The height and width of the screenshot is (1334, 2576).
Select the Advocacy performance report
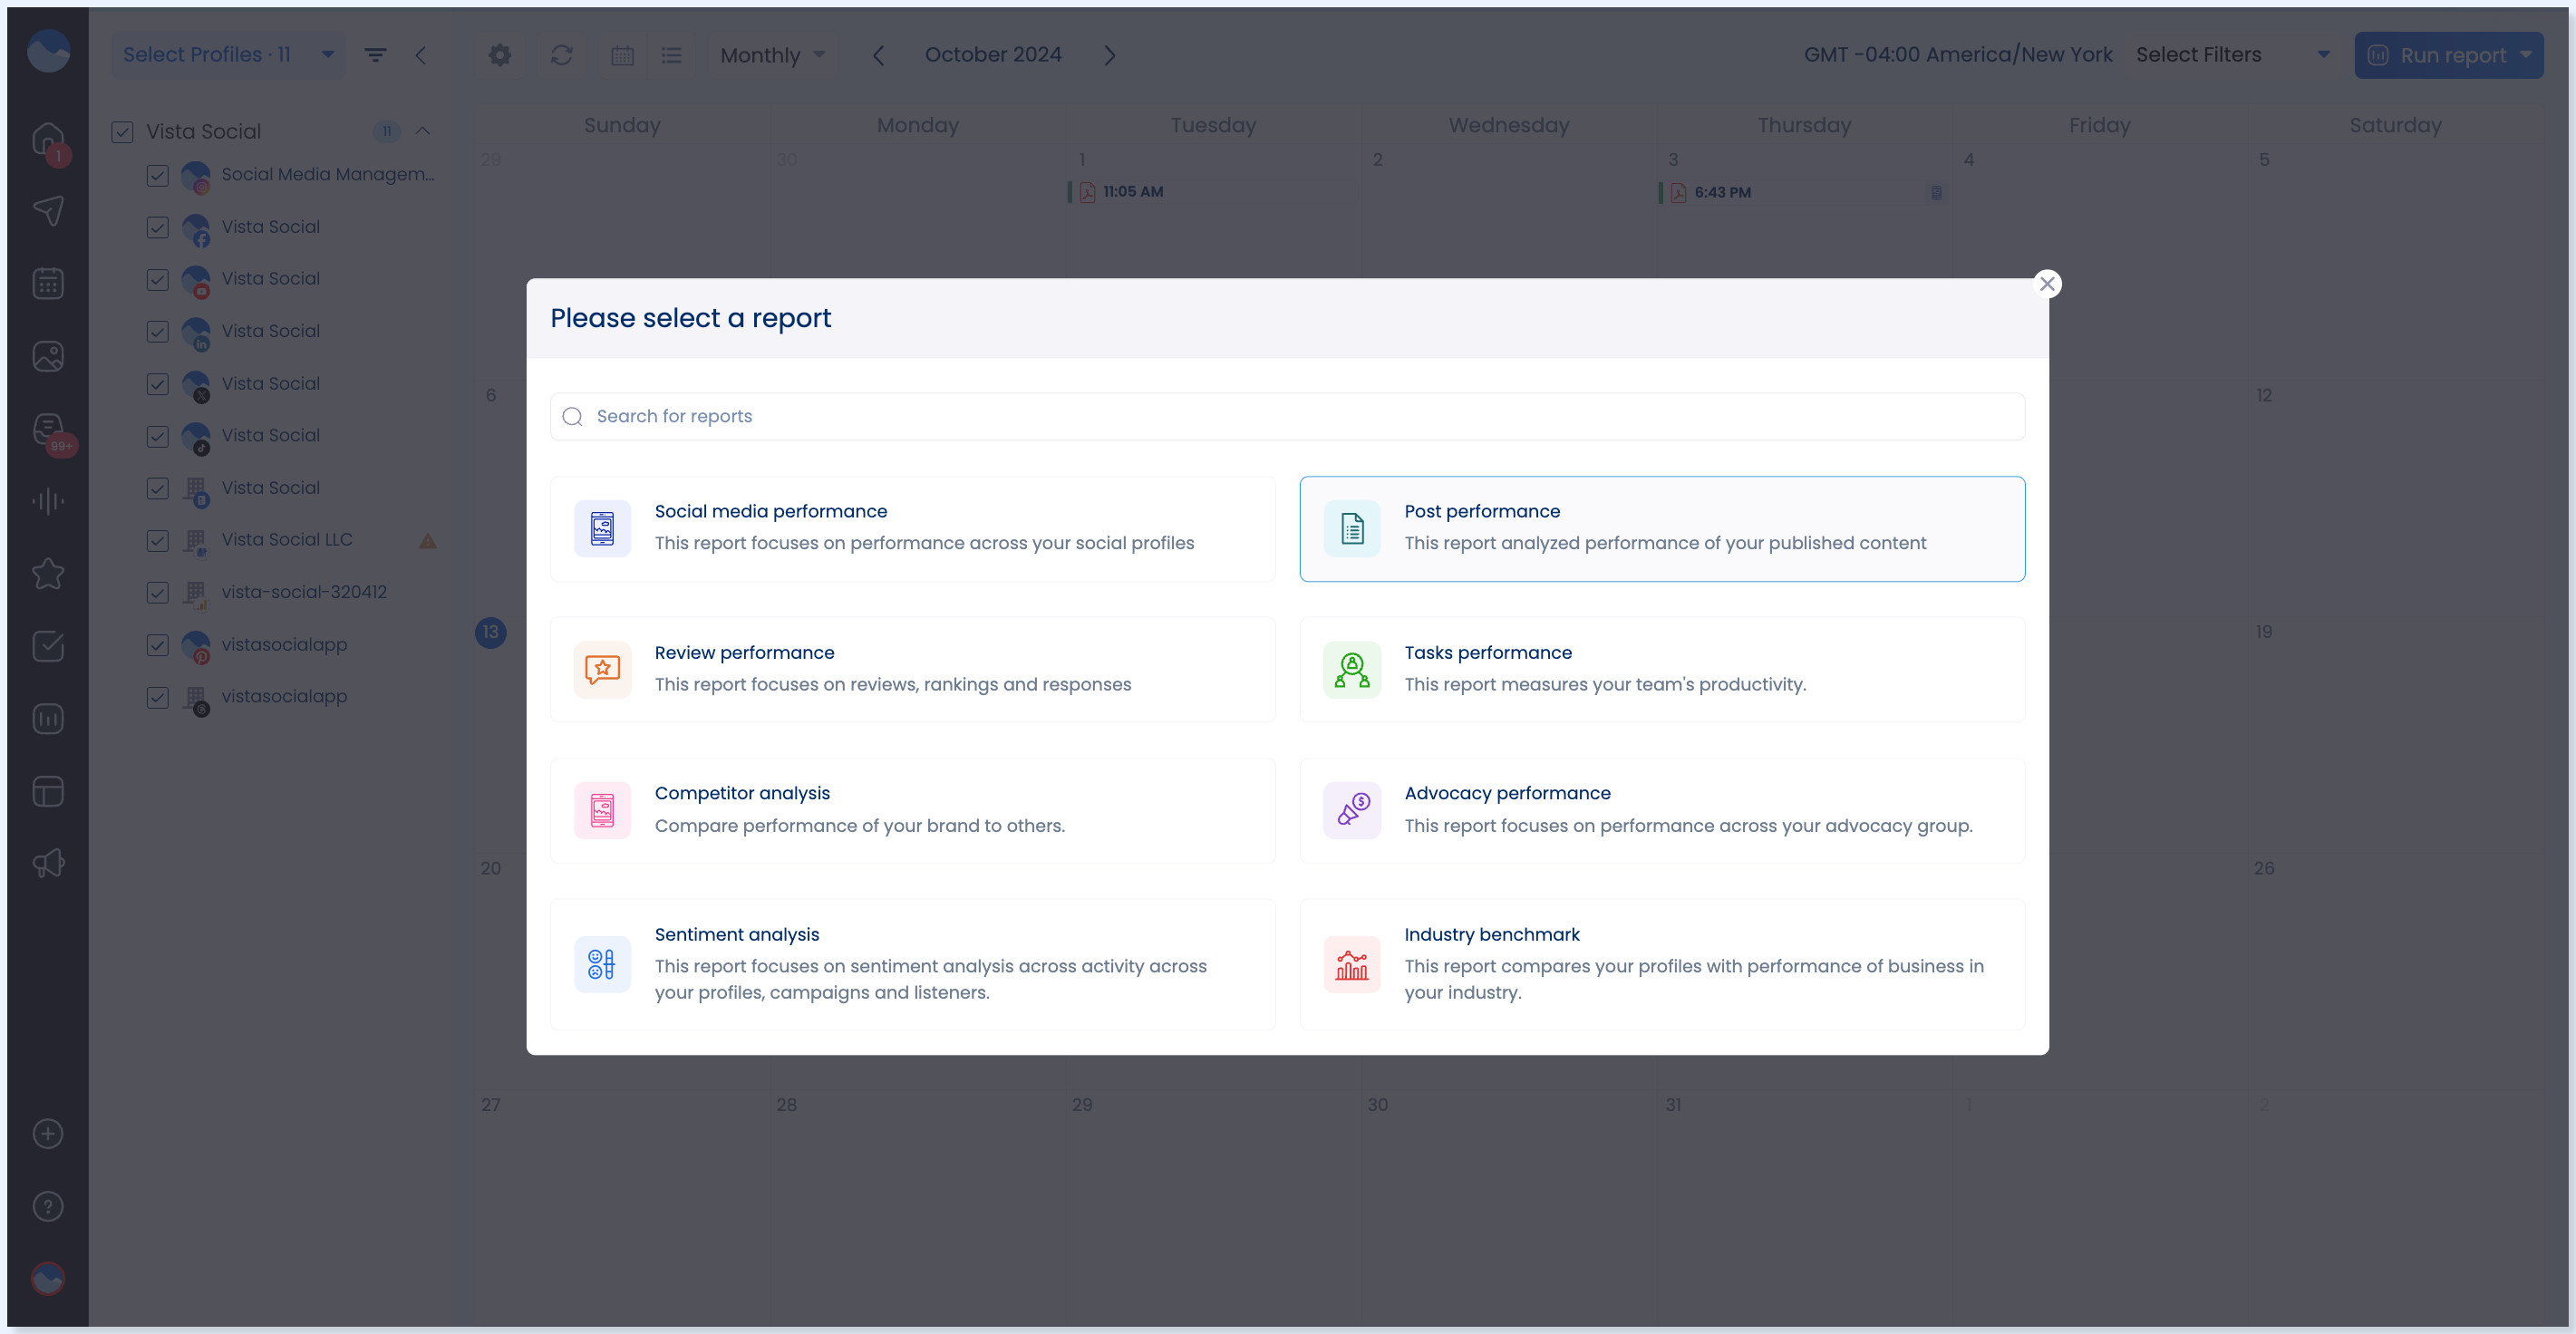click(x=1662, y=810)
